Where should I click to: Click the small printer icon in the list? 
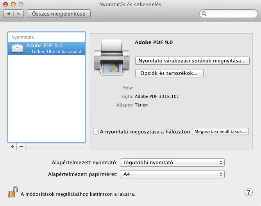coord(17,48)
